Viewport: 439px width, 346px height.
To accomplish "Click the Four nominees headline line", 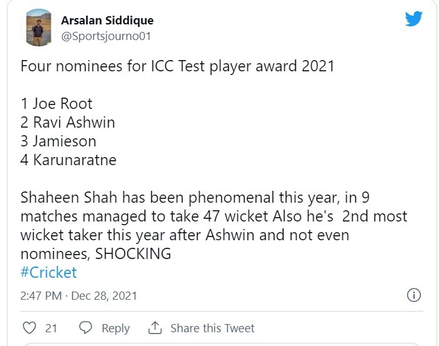I will click(x=177, y=66).
